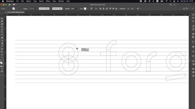Viewport: 195px width, 109px height.
Task: Expand the Opacity slider arrow
Action: pyautogui.click(x=78, y=9)
